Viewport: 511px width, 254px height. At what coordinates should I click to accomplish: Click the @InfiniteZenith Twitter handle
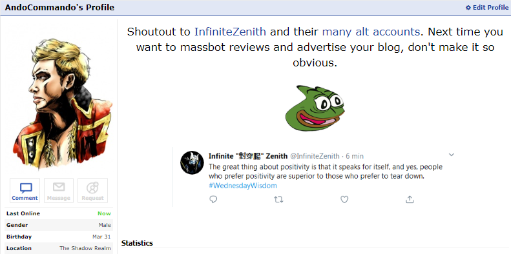click(315, 156)
